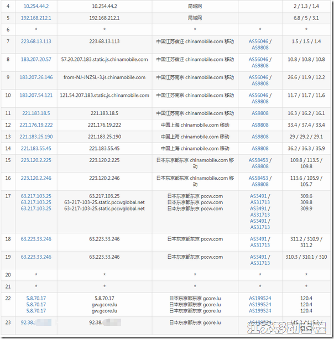This screenshot has width=334, height=339.
Task: Click the blue 223.68.13.113 link in hop 7
Action: [36, 41]
